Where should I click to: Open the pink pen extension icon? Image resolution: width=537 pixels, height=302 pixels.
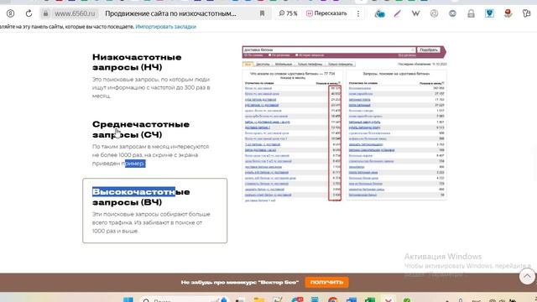(397, 13)
